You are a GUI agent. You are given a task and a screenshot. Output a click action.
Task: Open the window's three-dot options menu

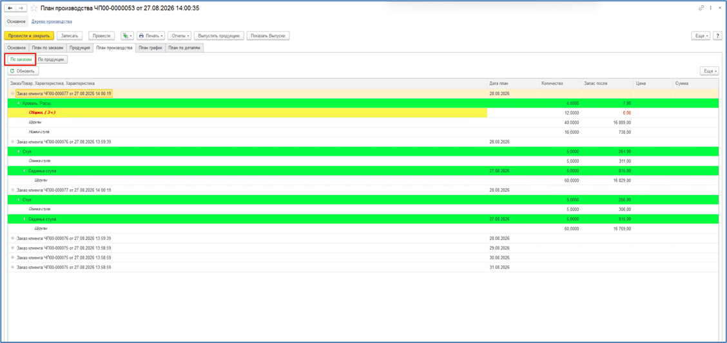point(711,8)
